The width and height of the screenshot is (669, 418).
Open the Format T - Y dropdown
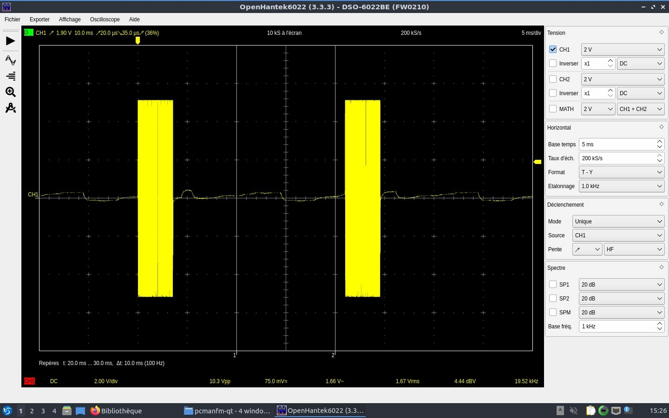click(x=622, y=172)
